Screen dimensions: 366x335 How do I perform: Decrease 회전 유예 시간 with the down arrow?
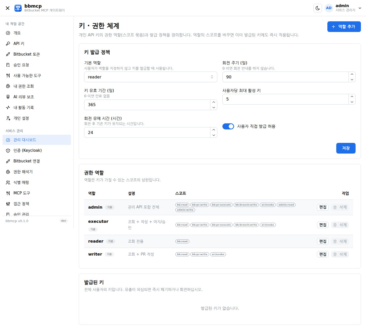tap(214, 135)
